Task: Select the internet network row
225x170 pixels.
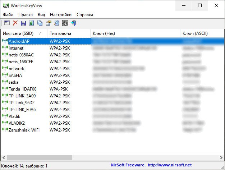Action: (113, 48)
